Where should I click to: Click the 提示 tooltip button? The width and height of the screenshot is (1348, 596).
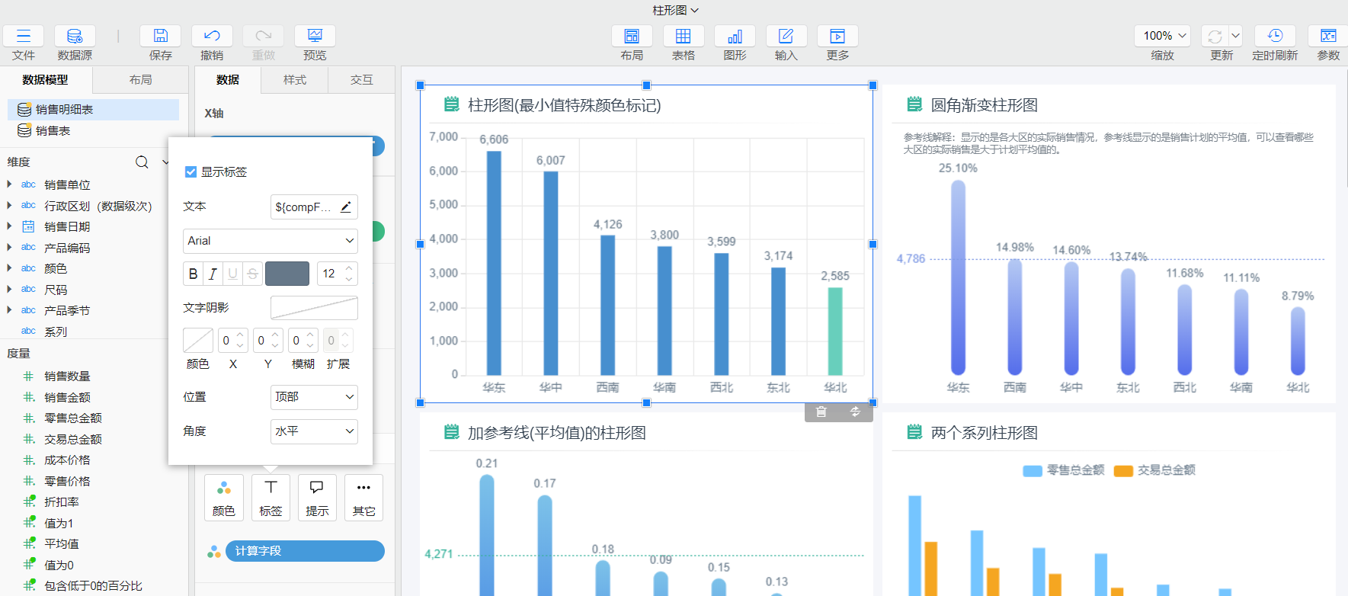(317, 498)
